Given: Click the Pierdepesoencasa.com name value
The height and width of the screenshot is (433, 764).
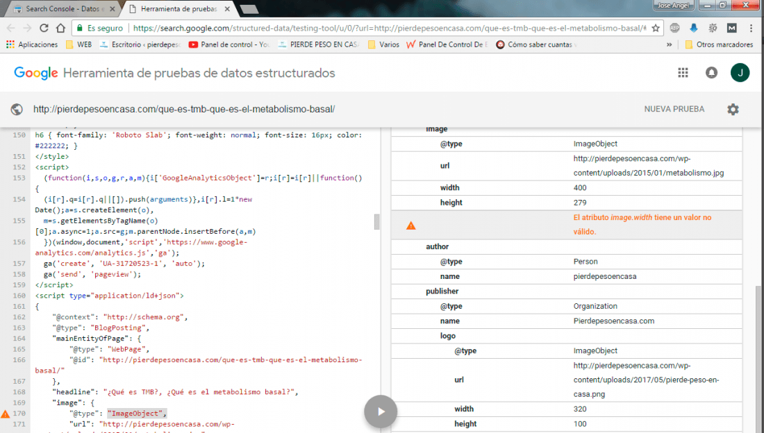Looking at the screenshot, I should 613,321.
